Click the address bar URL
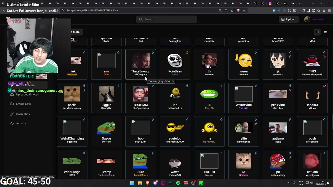The width and height of the screenshot is (333, 187). 92,10
